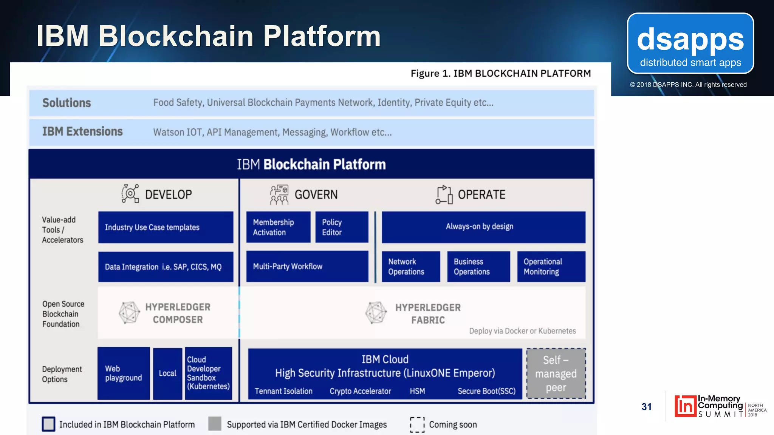Viewport: 774px width, 435px height.
Task: Click Value-add Tools / Accelerators label
Action: tap(62, 230)
